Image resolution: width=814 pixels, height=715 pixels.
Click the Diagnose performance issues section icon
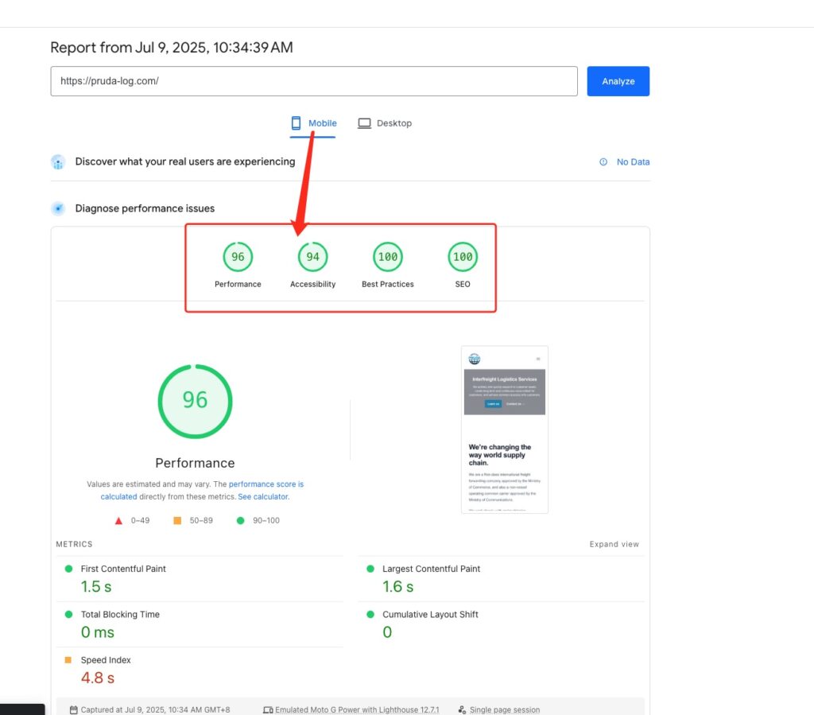(57, 208)
